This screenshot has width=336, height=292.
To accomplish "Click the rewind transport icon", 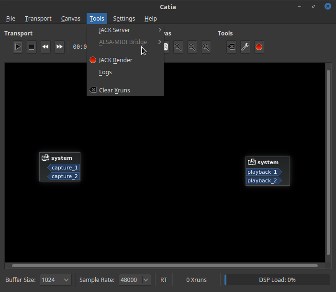I will [45, 47].
